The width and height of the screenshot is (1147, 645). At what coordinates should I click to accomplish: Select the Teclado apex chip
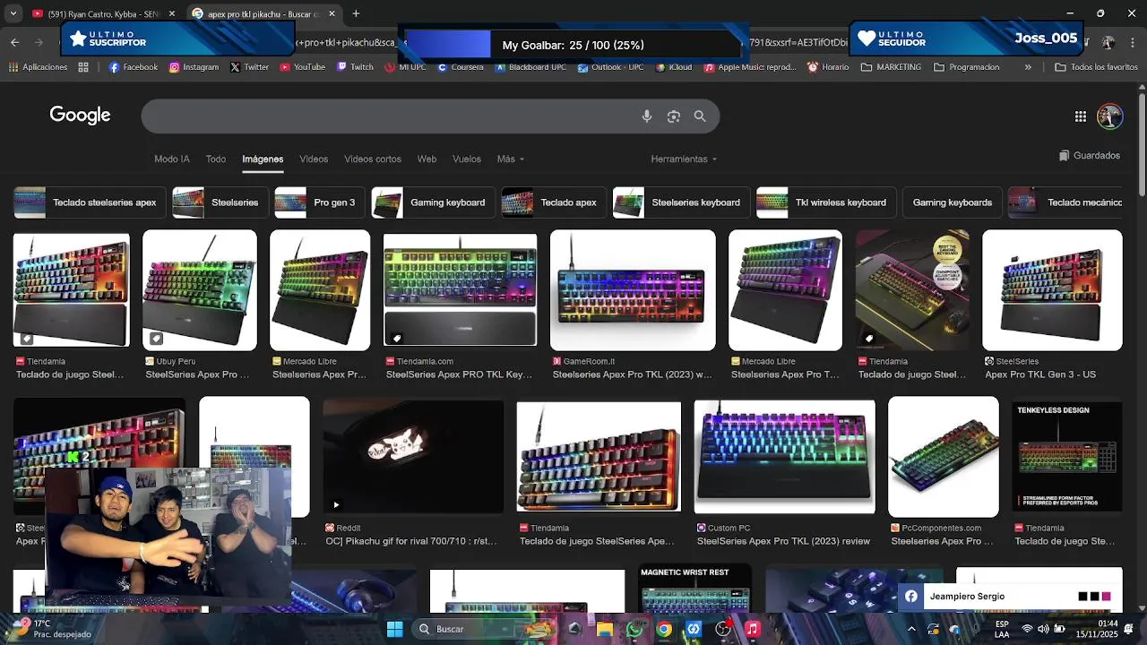click(553, 202)
